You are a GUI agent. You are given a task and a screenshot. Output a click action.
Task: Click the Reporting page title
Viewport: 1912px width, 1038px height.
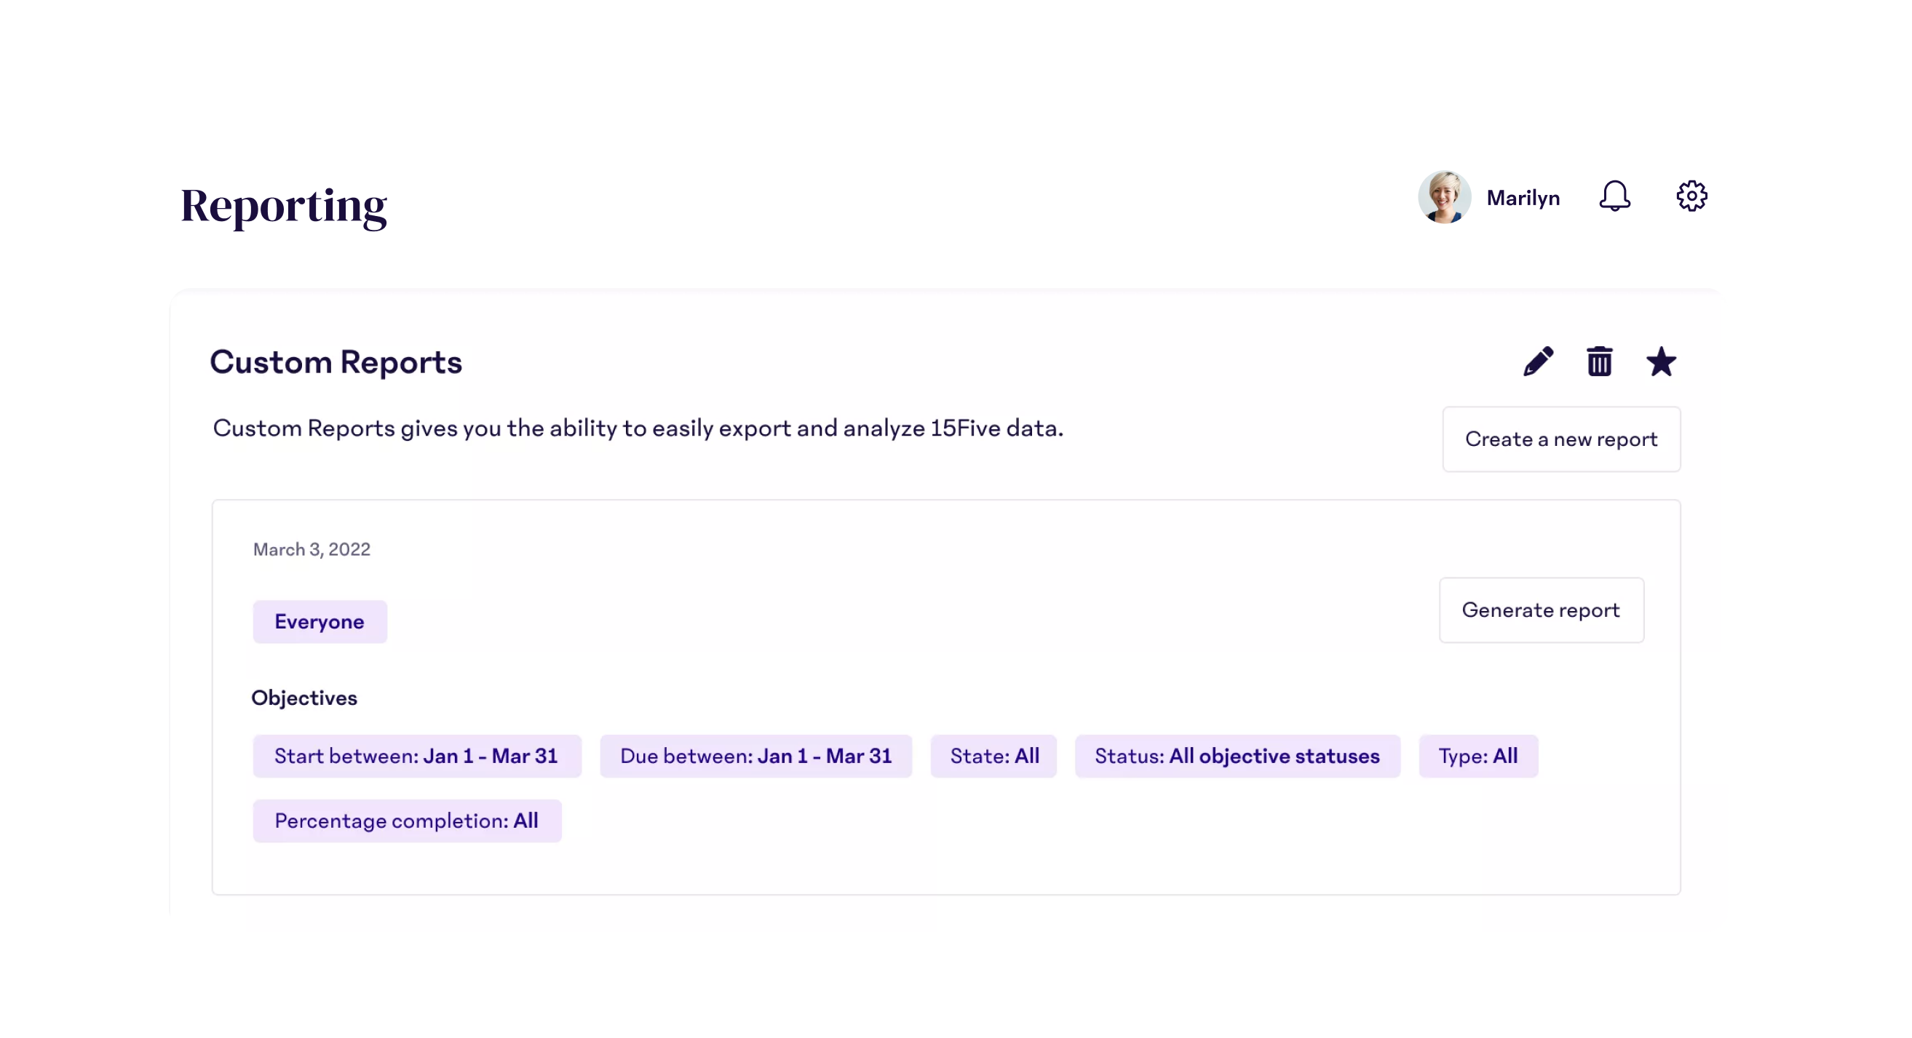point(284,206)
